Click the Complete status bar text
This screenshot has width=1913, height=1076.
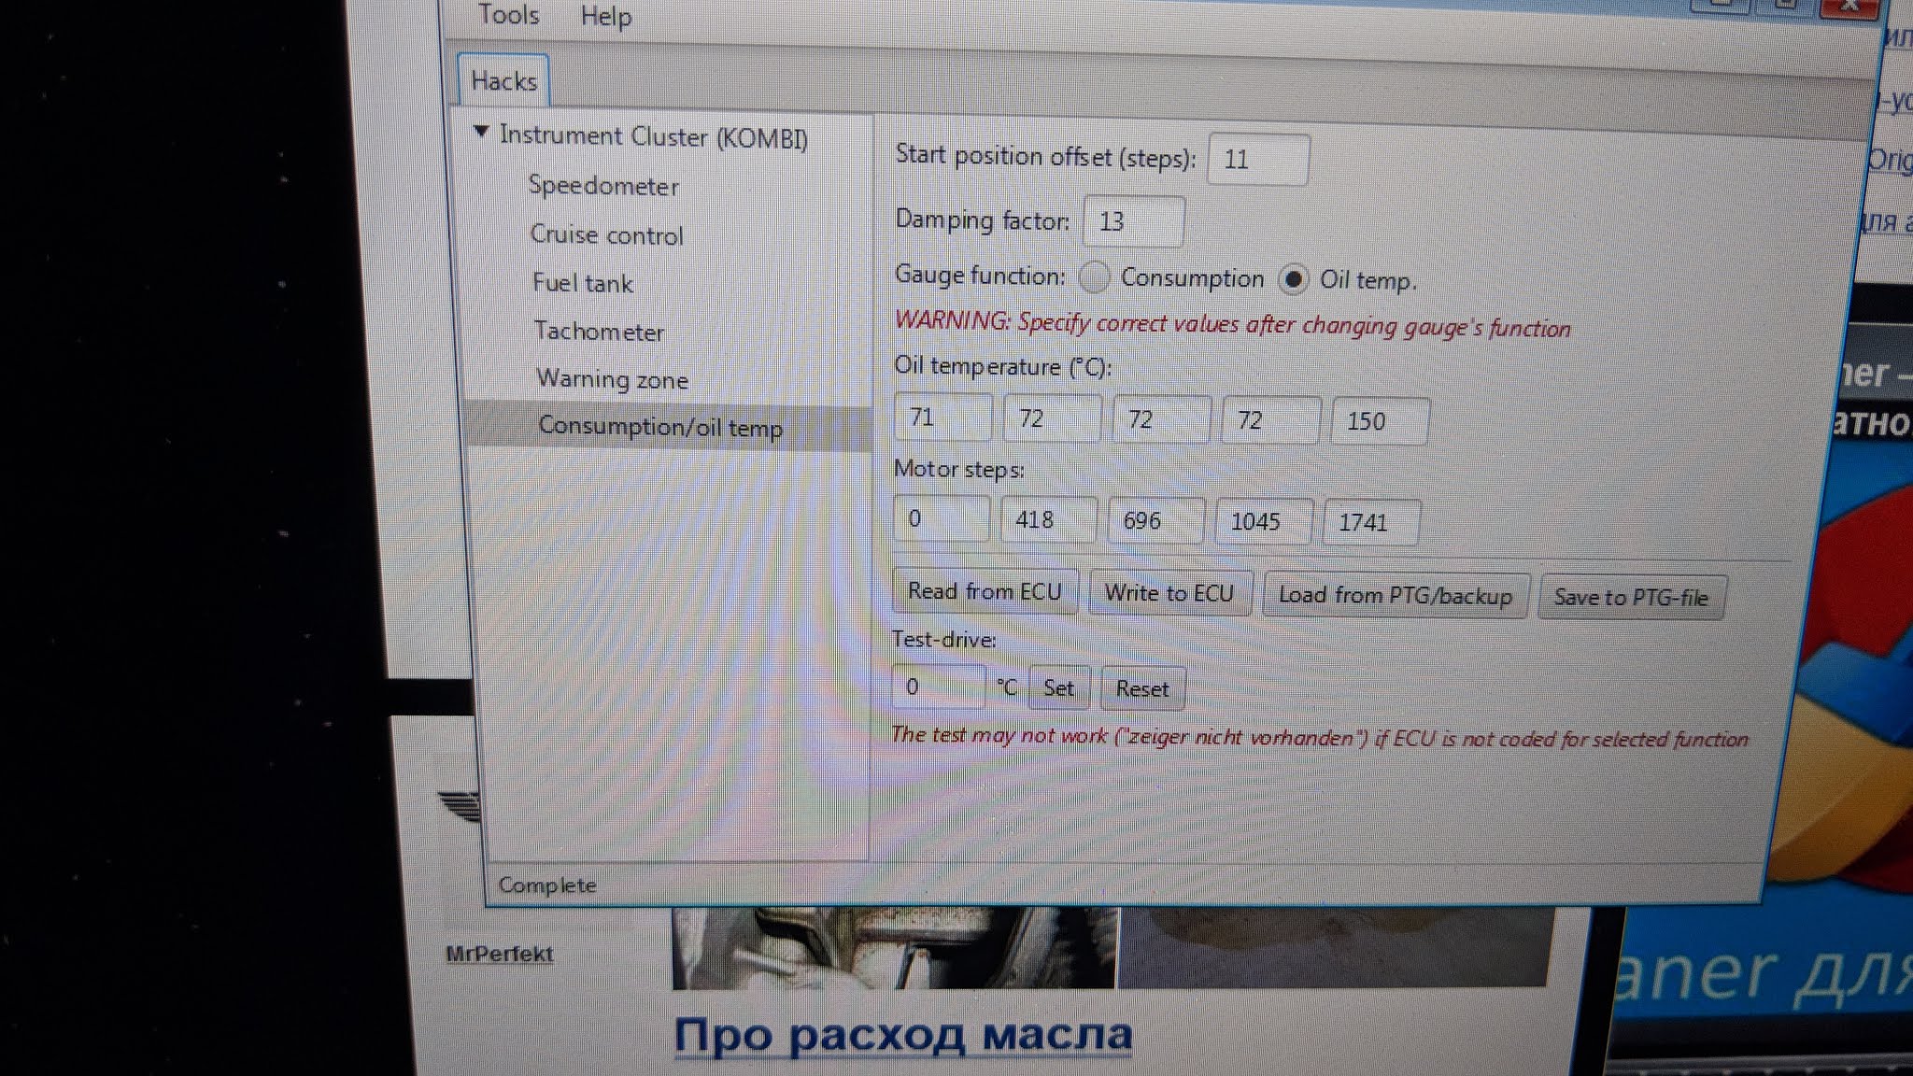pyautogui.click(x=547, y=885)
